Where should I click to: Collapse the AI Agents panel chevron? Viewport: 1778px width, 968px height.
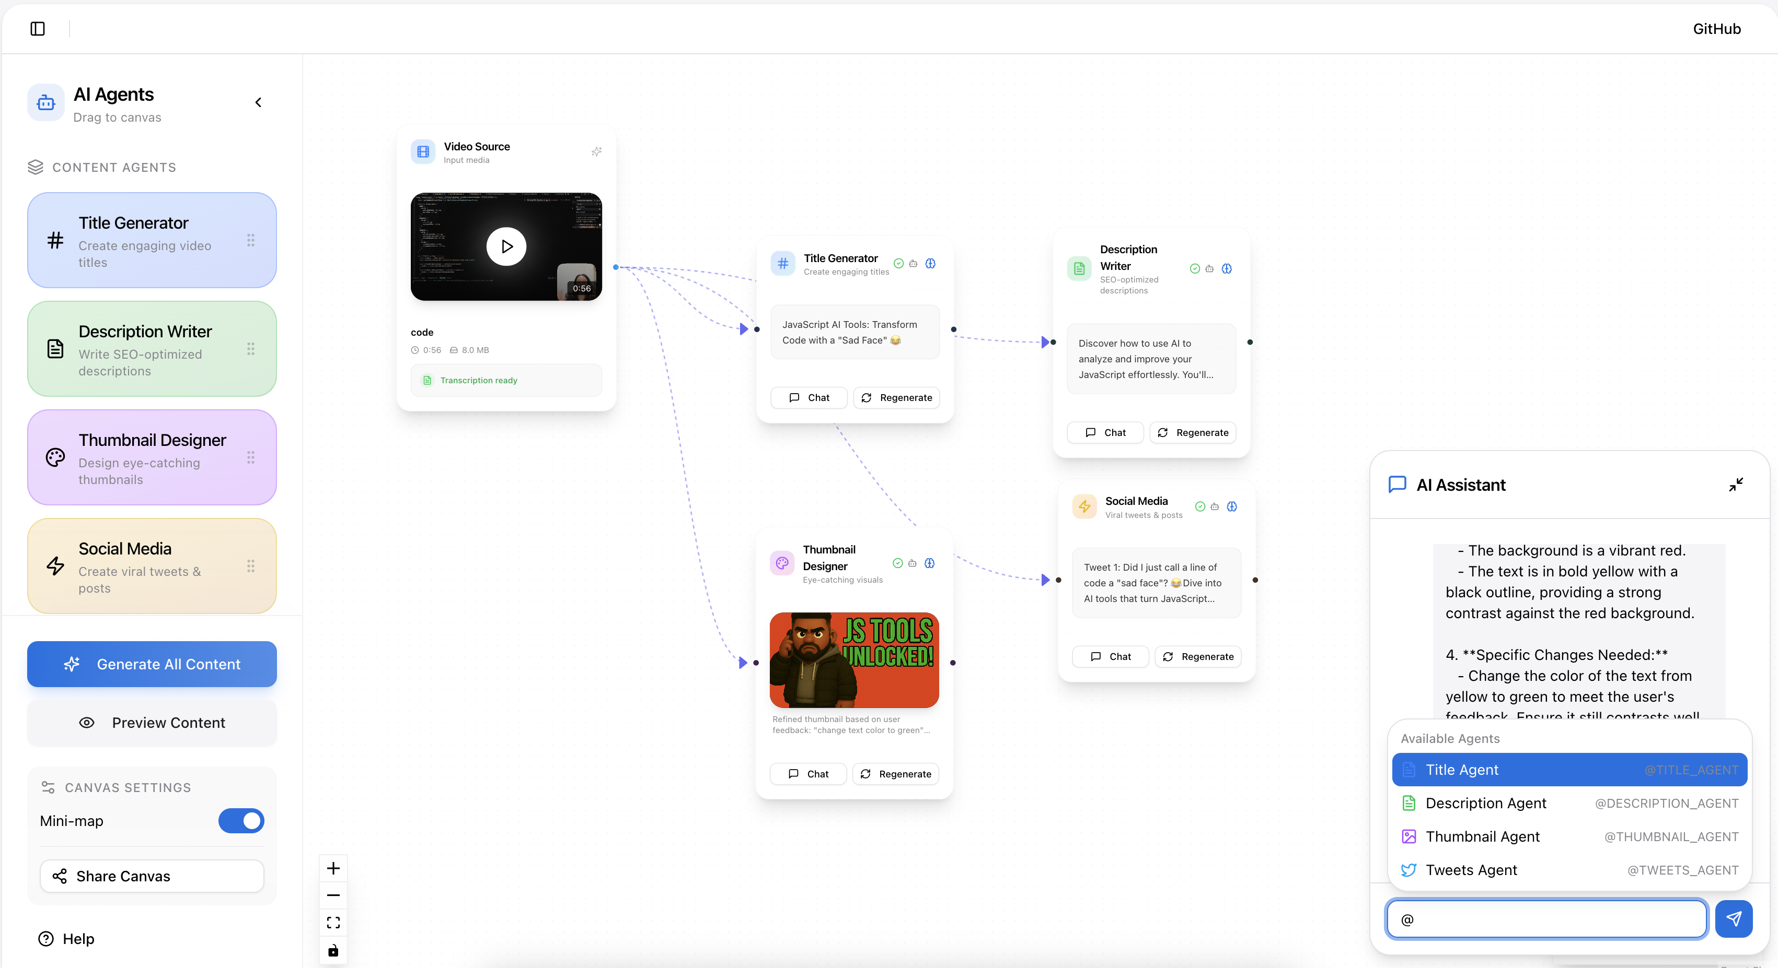(258, 103)
